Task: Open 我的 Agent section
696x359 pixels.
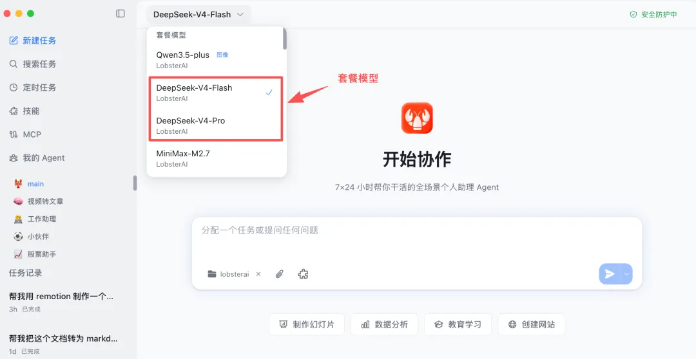Action: pyautogui.click(x=44, y=158)
